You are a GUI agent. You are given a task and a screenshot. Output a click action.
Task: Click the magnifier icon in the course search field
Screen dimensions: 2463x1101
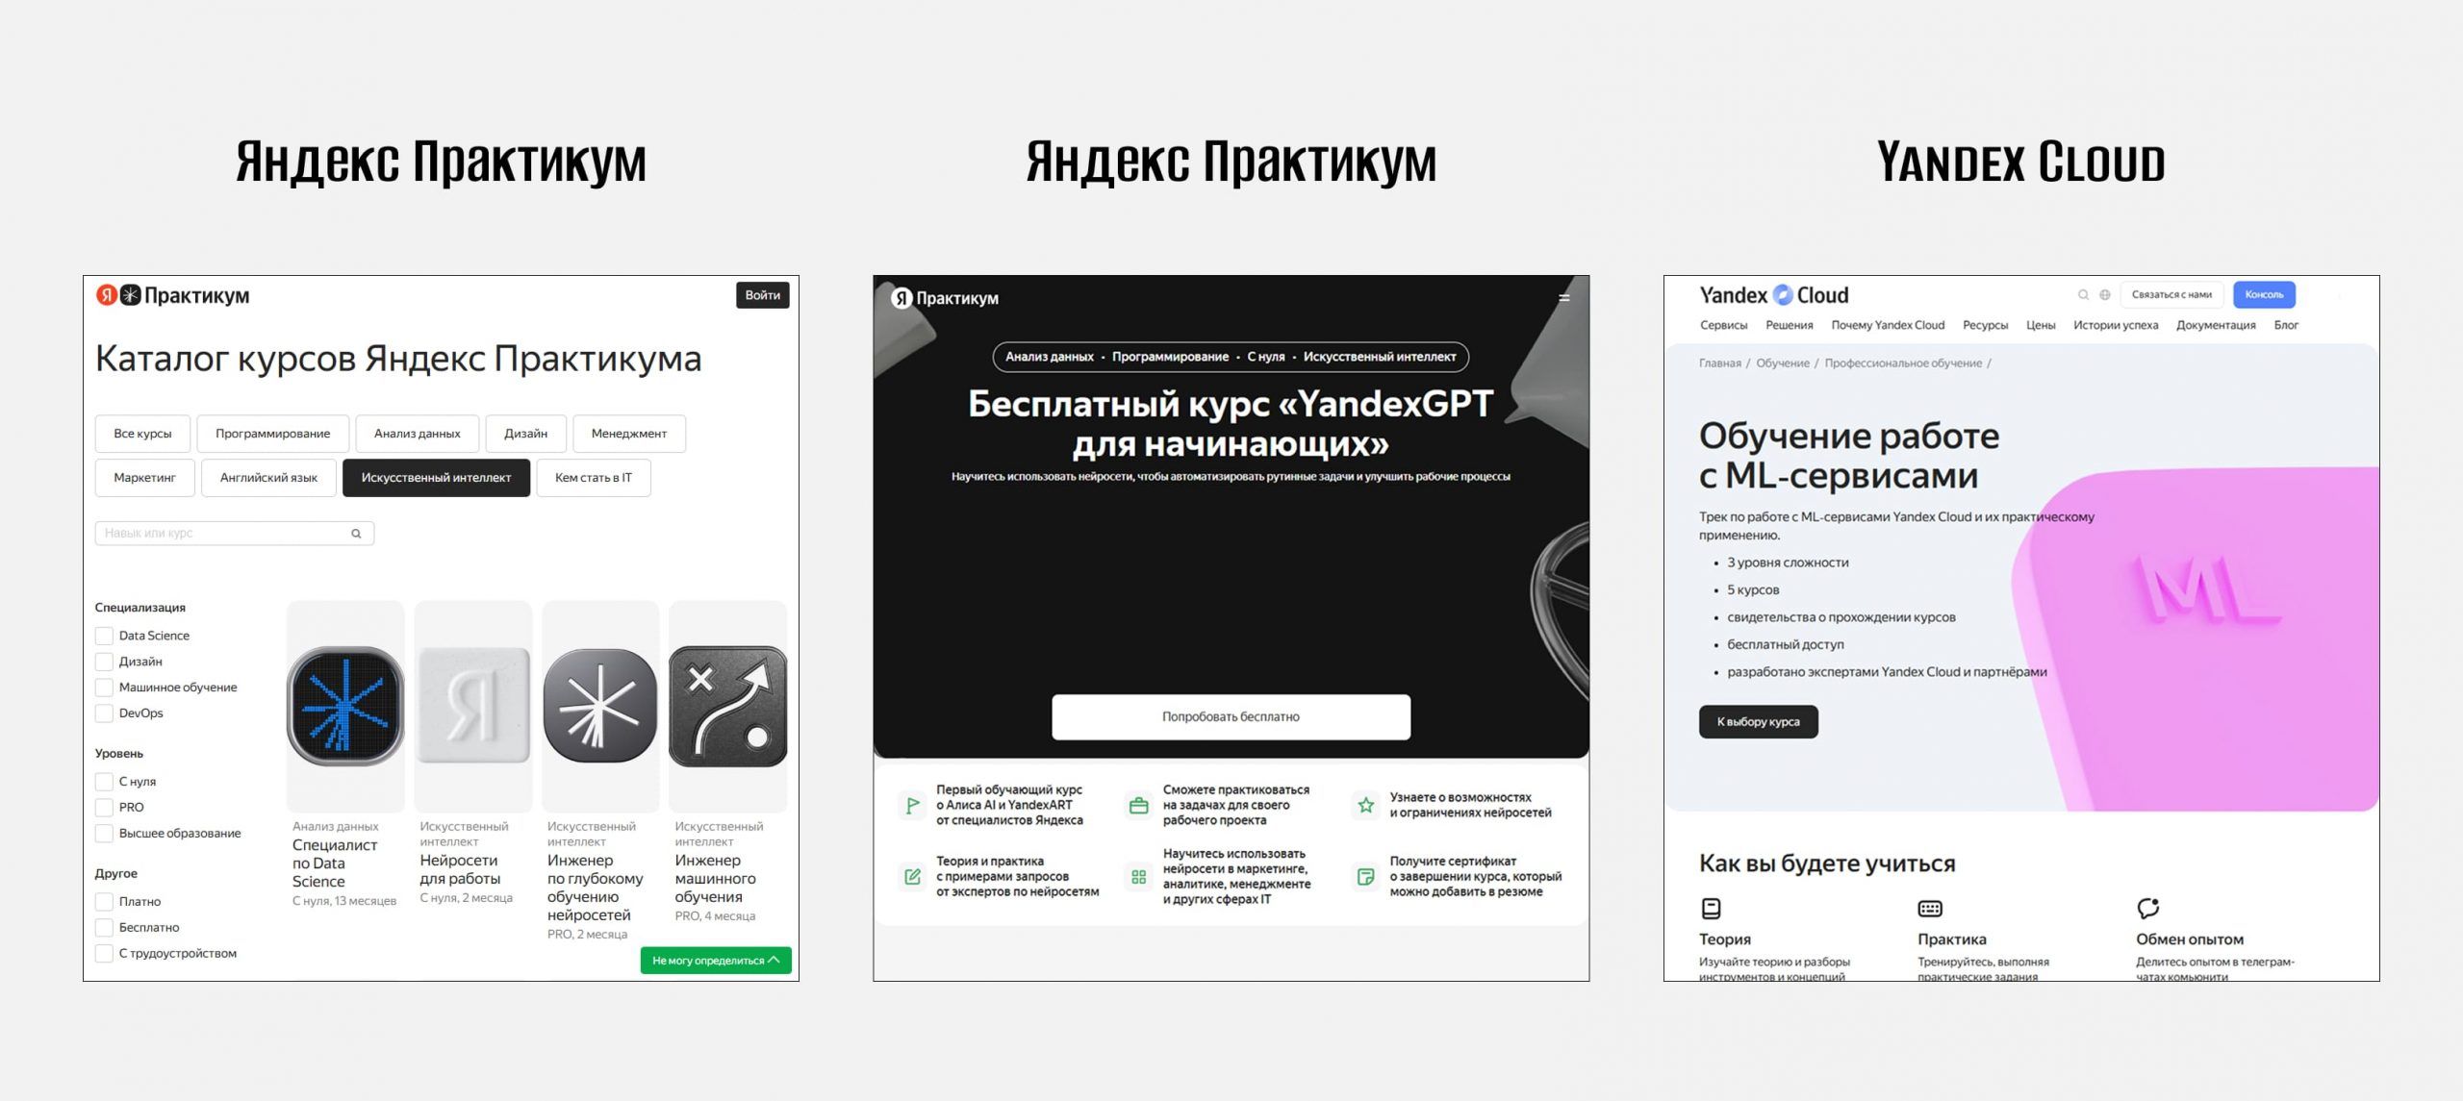[x=356, y=534]
